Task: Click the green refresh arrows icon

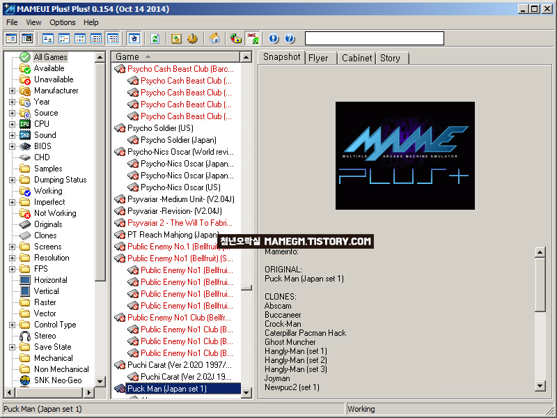Action: (x=155, y=38)
